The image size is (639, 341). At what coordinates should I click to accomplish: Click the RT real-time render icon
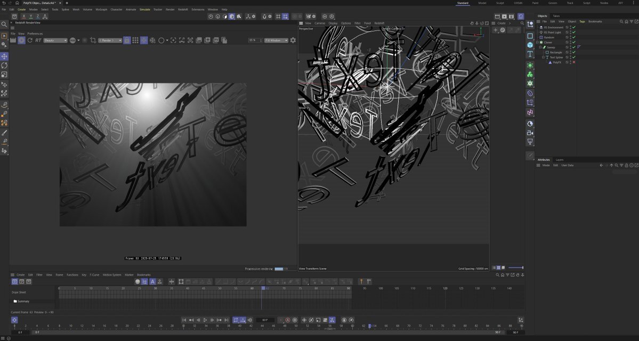point(38,40)
